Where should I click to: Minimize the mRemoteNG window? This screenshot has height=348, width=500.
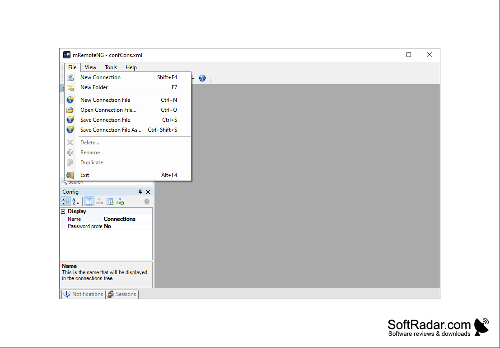pos(388,55)
